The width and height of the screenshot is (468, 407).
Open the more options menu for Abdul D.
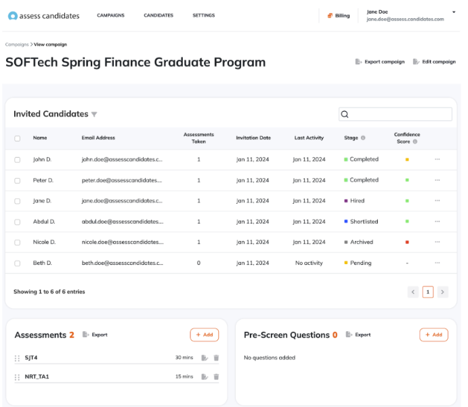point(438,221)
